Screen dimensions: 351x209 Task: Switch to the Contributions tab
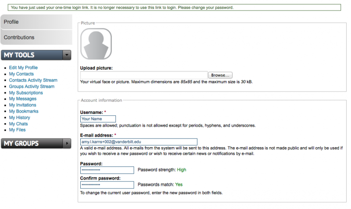pos(36,37)
